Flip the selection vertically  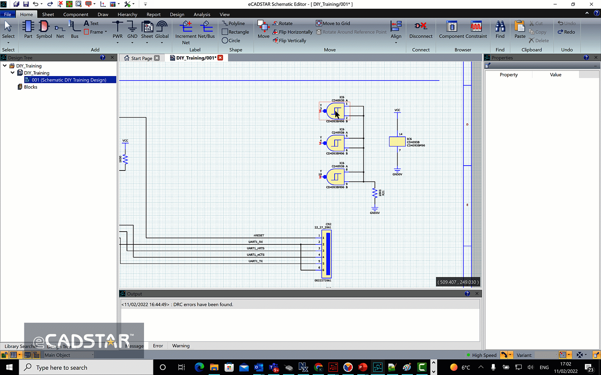[289, 41]
